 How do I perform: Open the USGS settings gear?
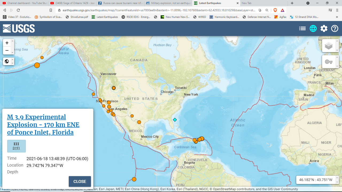pyautogui.click(x=324, y=29)
